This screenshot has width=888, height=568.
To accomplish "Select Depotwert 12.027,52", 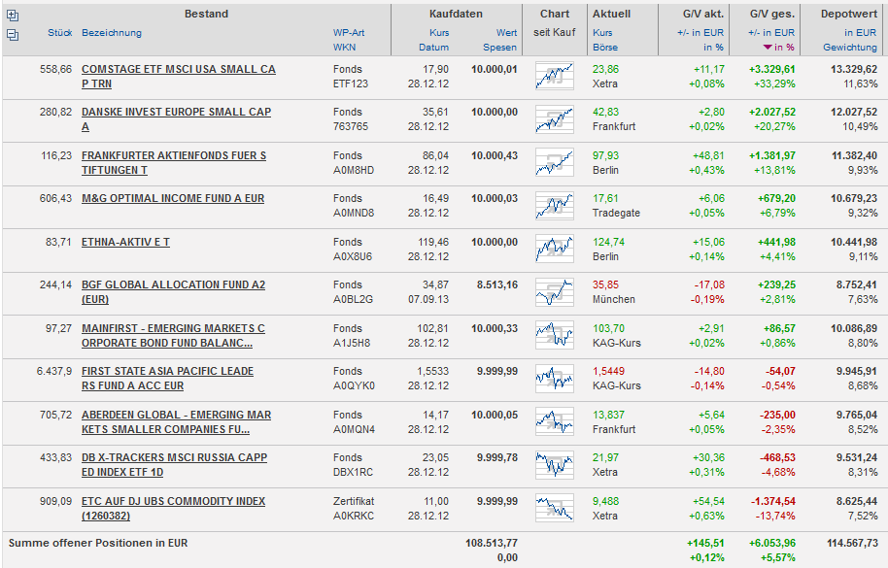I will pyautogui.click(x=854, y=112).
